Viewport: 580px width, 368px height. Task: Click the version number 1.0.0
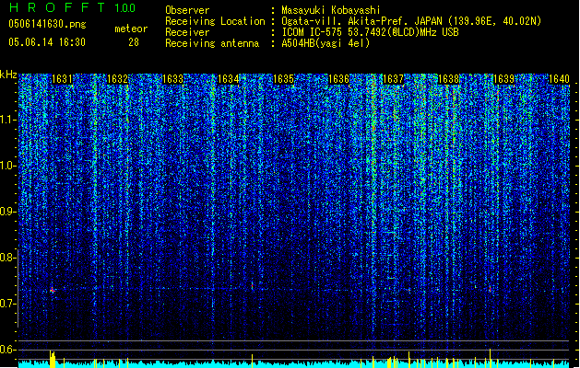124,8
